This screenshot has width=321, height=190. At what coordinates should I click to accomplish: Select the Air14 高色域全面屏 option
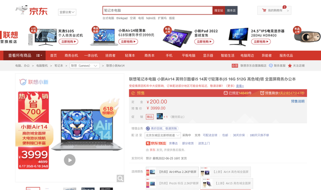pos(226,172)
